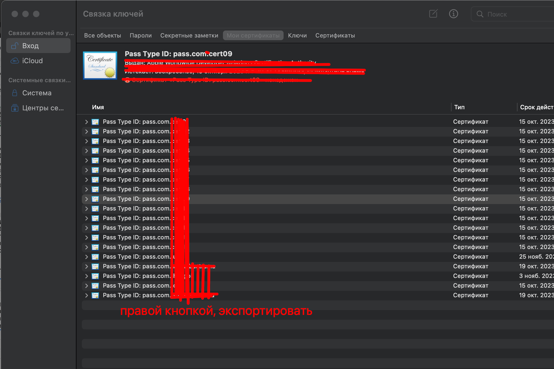Image resolution: width=554 pixels, height=369 pixels.
Task: Sort by the Срок дейст... expiry column
Action: (x=537, y=107)
